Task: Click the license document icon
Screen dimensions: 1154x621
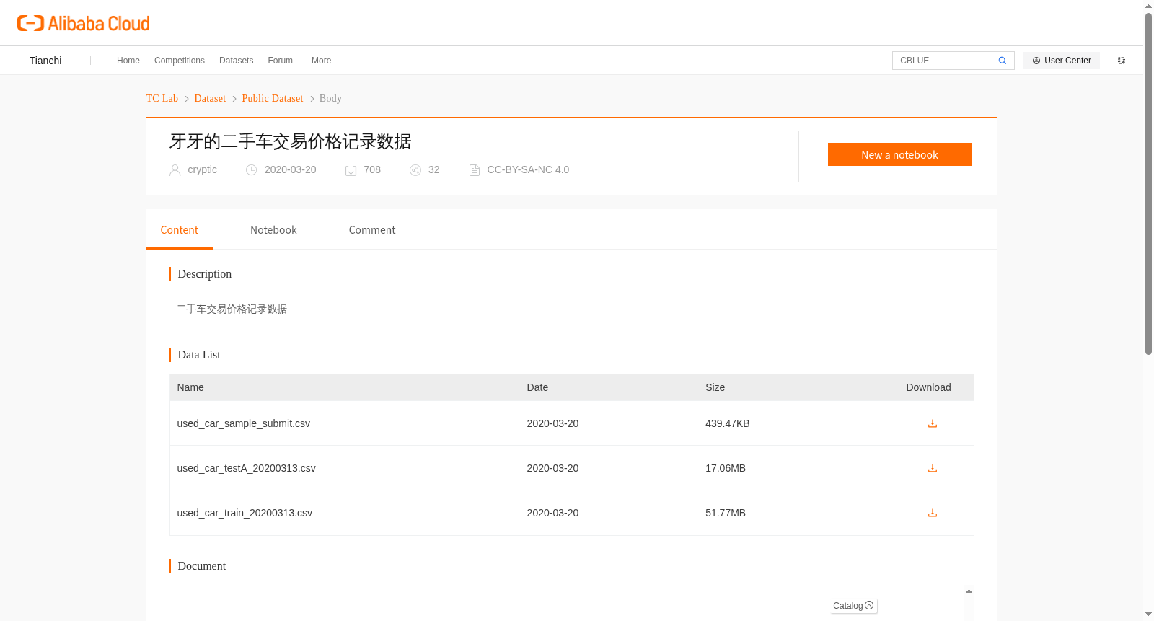Action: pos(474,170)
